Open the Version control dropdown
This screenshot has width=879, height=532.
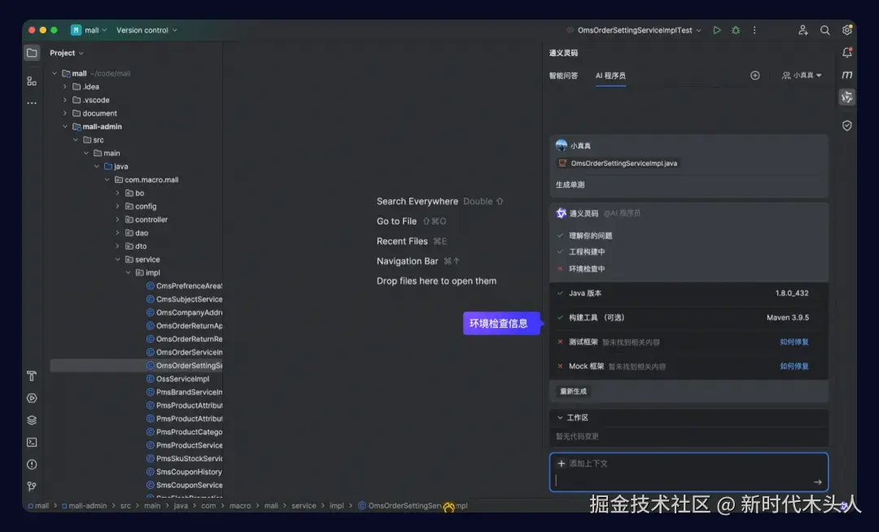click(146, 30)
